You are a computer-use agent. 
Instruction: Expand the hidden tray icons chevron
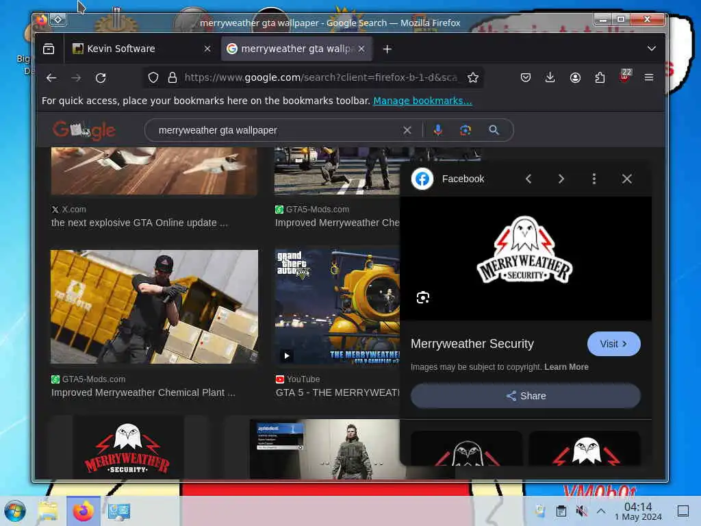point(601,511)
